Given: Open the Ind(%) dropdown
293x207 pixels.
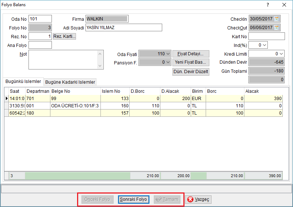Looking at the screenshot, I should (265, 45).
